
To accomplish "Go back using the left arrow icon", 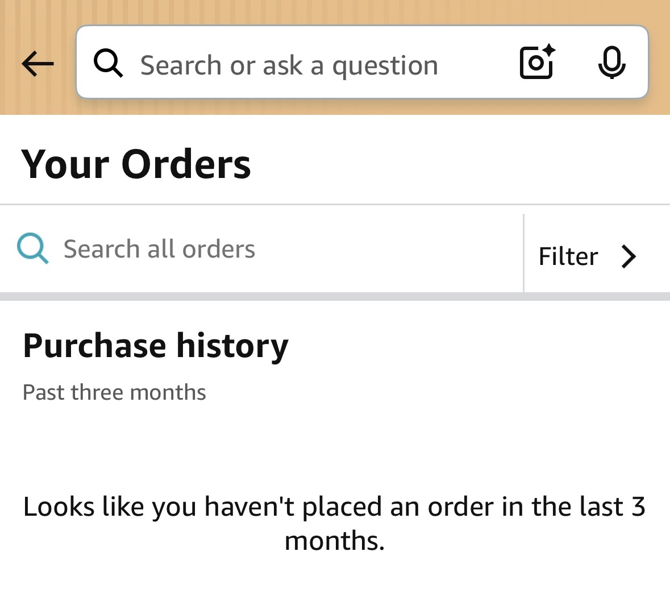I will coord(38,63).
